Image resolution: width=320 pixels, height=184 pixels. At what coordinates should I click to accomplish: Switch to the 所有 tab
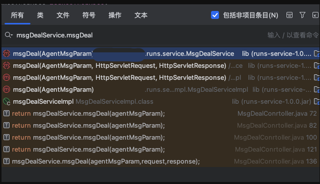17,15
